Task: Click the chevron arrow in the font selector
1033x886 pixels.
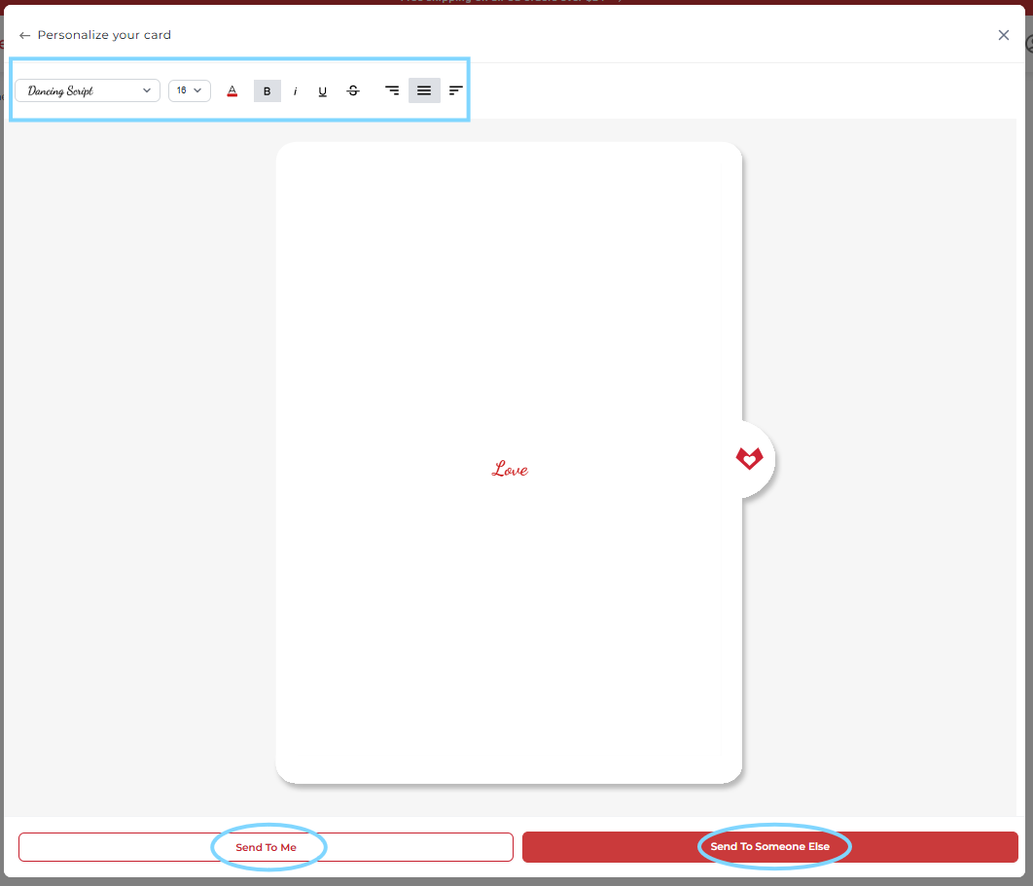Action: [x=147, y=90]
